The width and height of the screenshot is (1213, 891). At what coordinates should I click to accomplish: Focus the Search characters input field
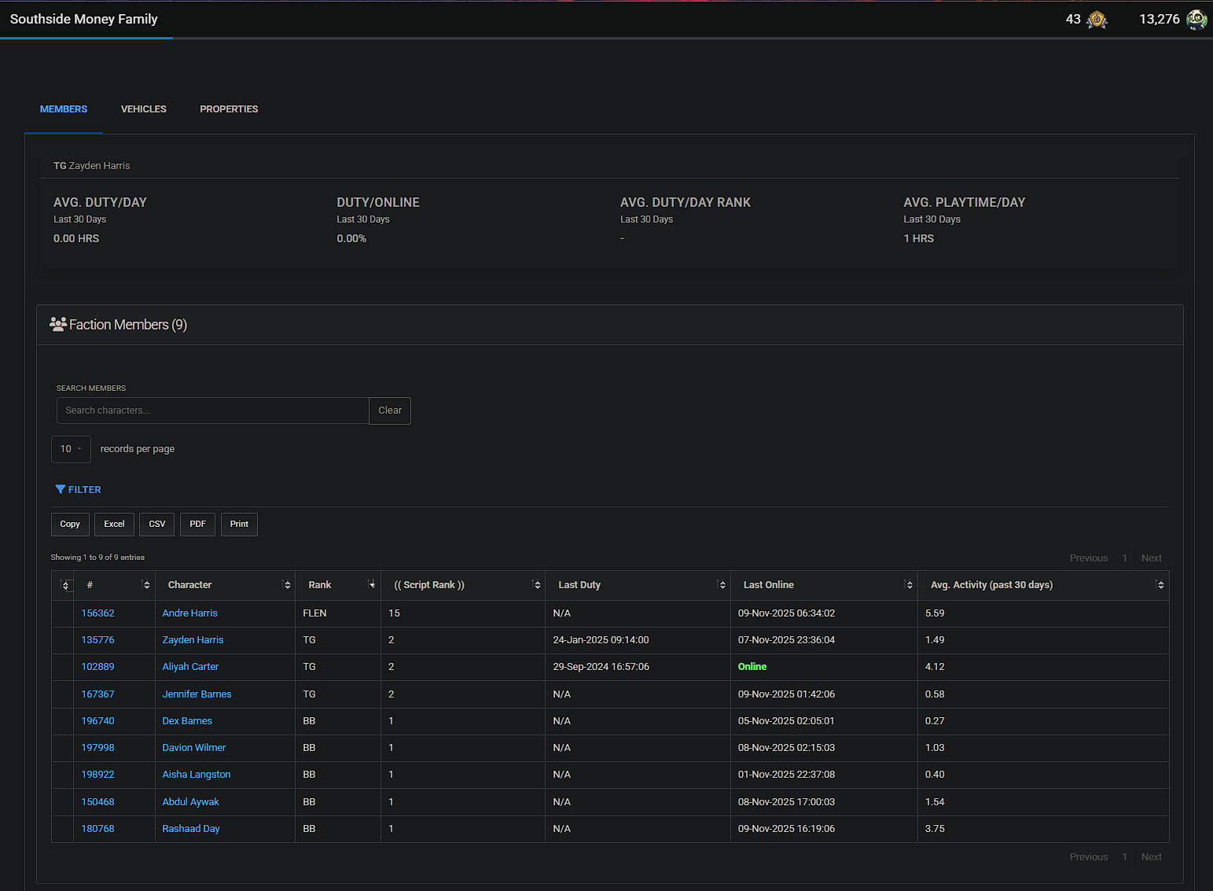coord(212,411)
